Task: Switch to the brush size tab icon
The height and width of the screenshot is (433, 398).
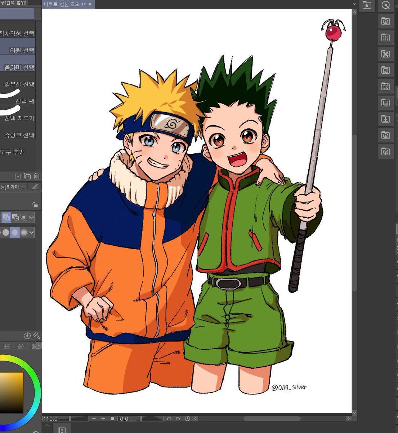Action: 35,187
